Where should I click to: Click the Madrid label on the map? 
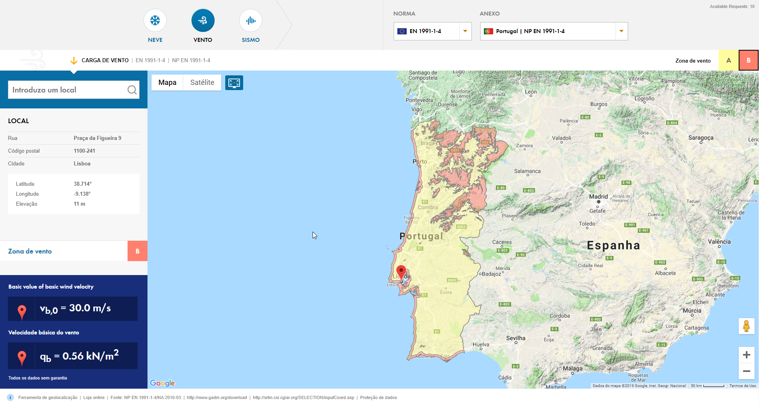(598, 197)
